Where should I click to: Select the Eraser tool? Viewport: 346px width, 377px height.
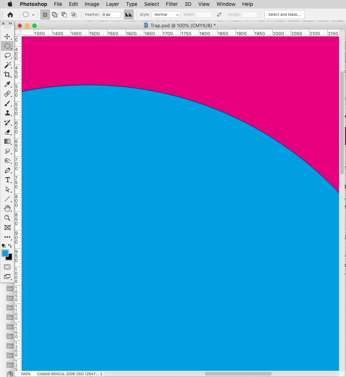coord(7,132)
